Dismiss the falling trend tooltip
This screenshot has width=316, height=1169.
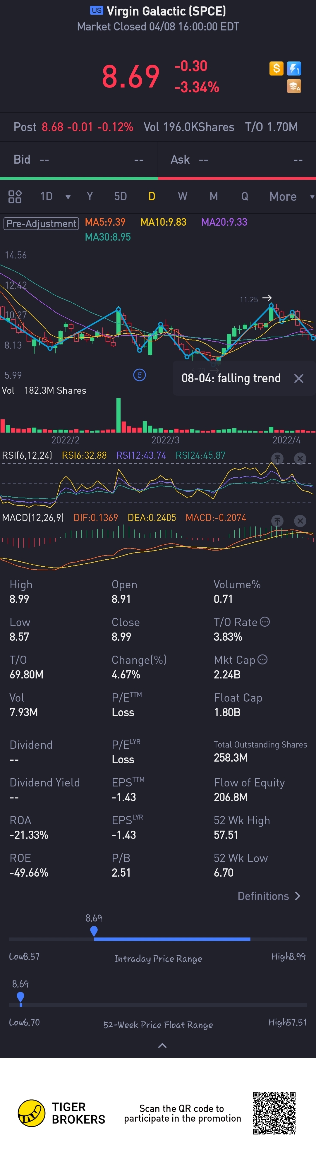coord(298,378)
